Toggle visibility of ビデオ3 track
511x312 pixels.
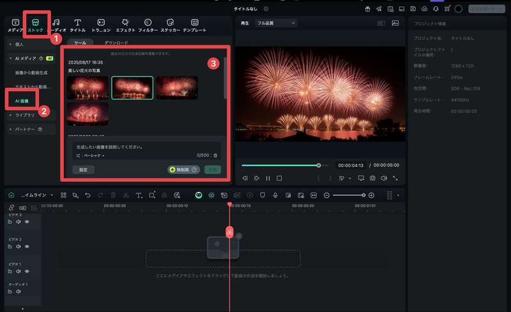tap(27, 222)
